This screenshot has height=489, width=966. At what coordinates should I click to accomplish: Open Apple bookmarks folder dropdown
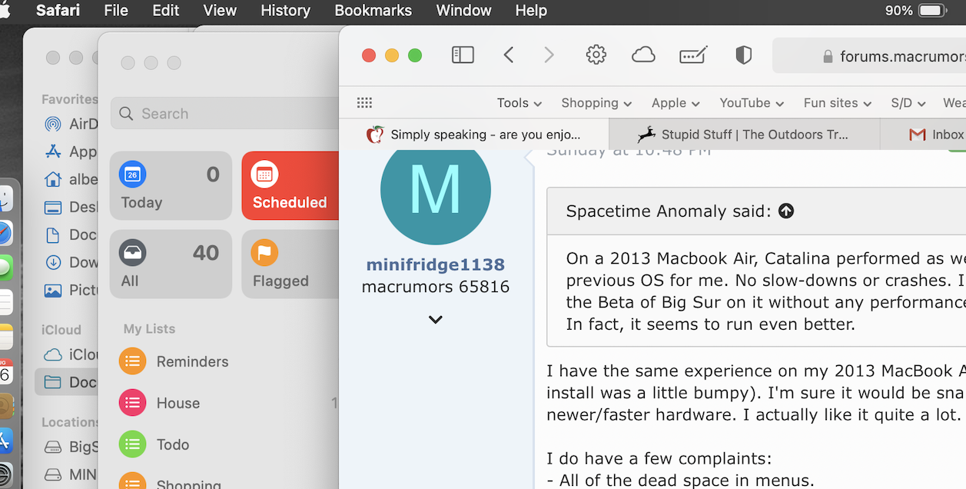point(676,103)
